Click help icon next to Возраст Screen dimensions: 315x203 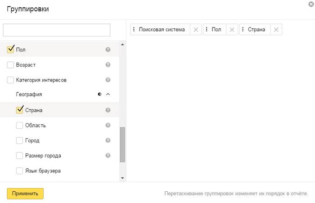(x=108, y=65)
